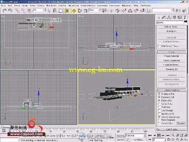Expand the Link Display rollout
The height and width of the screenshot is (142, 189).
tap(172, 129)
